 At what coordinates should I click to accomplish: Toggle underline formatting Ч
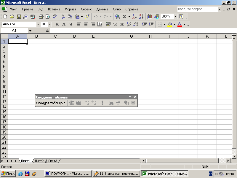coord(71,24)
